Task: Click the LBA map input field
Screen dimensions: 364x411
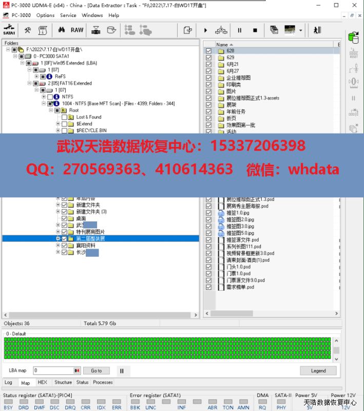Action: pos(53,370)
